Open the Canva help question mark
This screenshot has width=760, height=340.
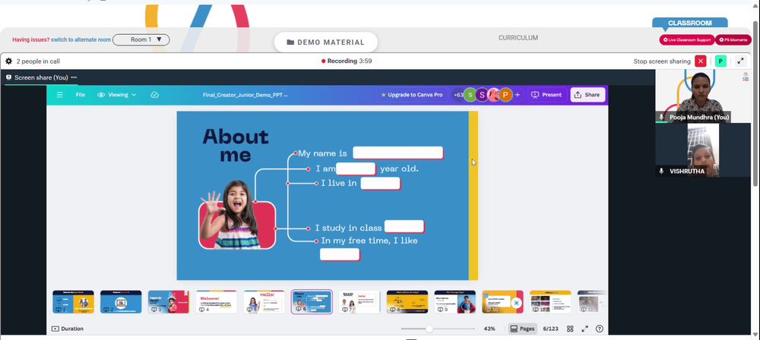(x=600, y=329)
